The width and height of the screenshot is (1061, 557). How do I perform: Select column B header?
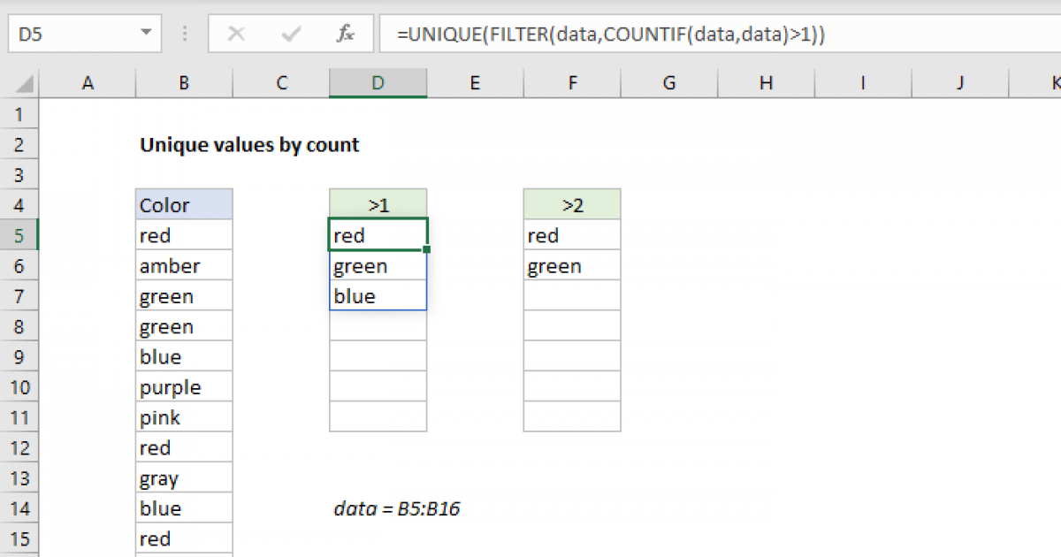click(x=184, y=82)
